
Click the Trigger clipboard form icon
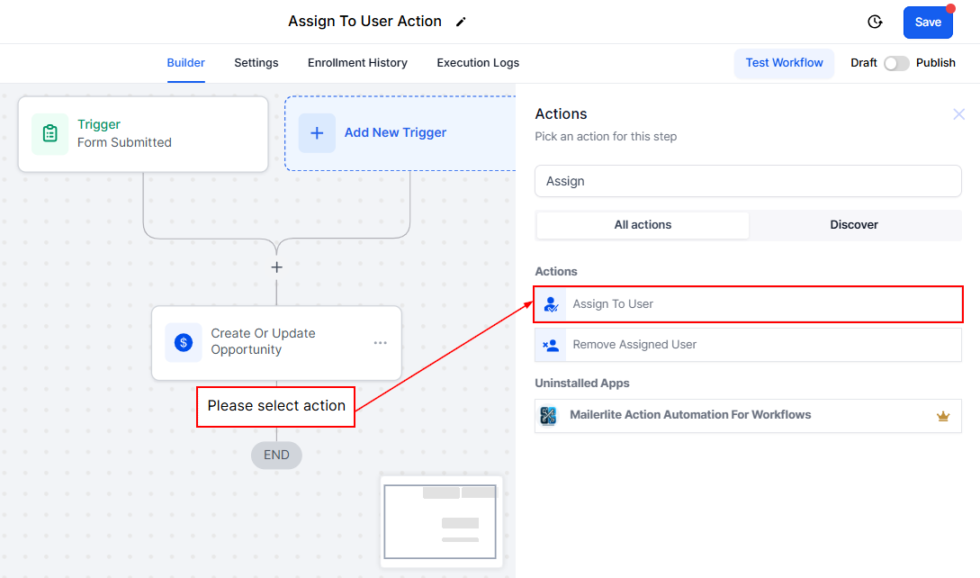tap(50, 133)
